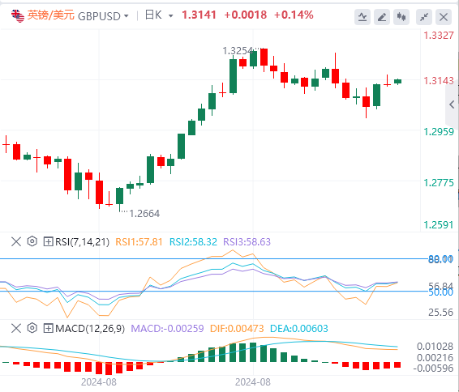Click the percent change +0.14%
Viewport: 459px width, 392px height.
point(294,15)
